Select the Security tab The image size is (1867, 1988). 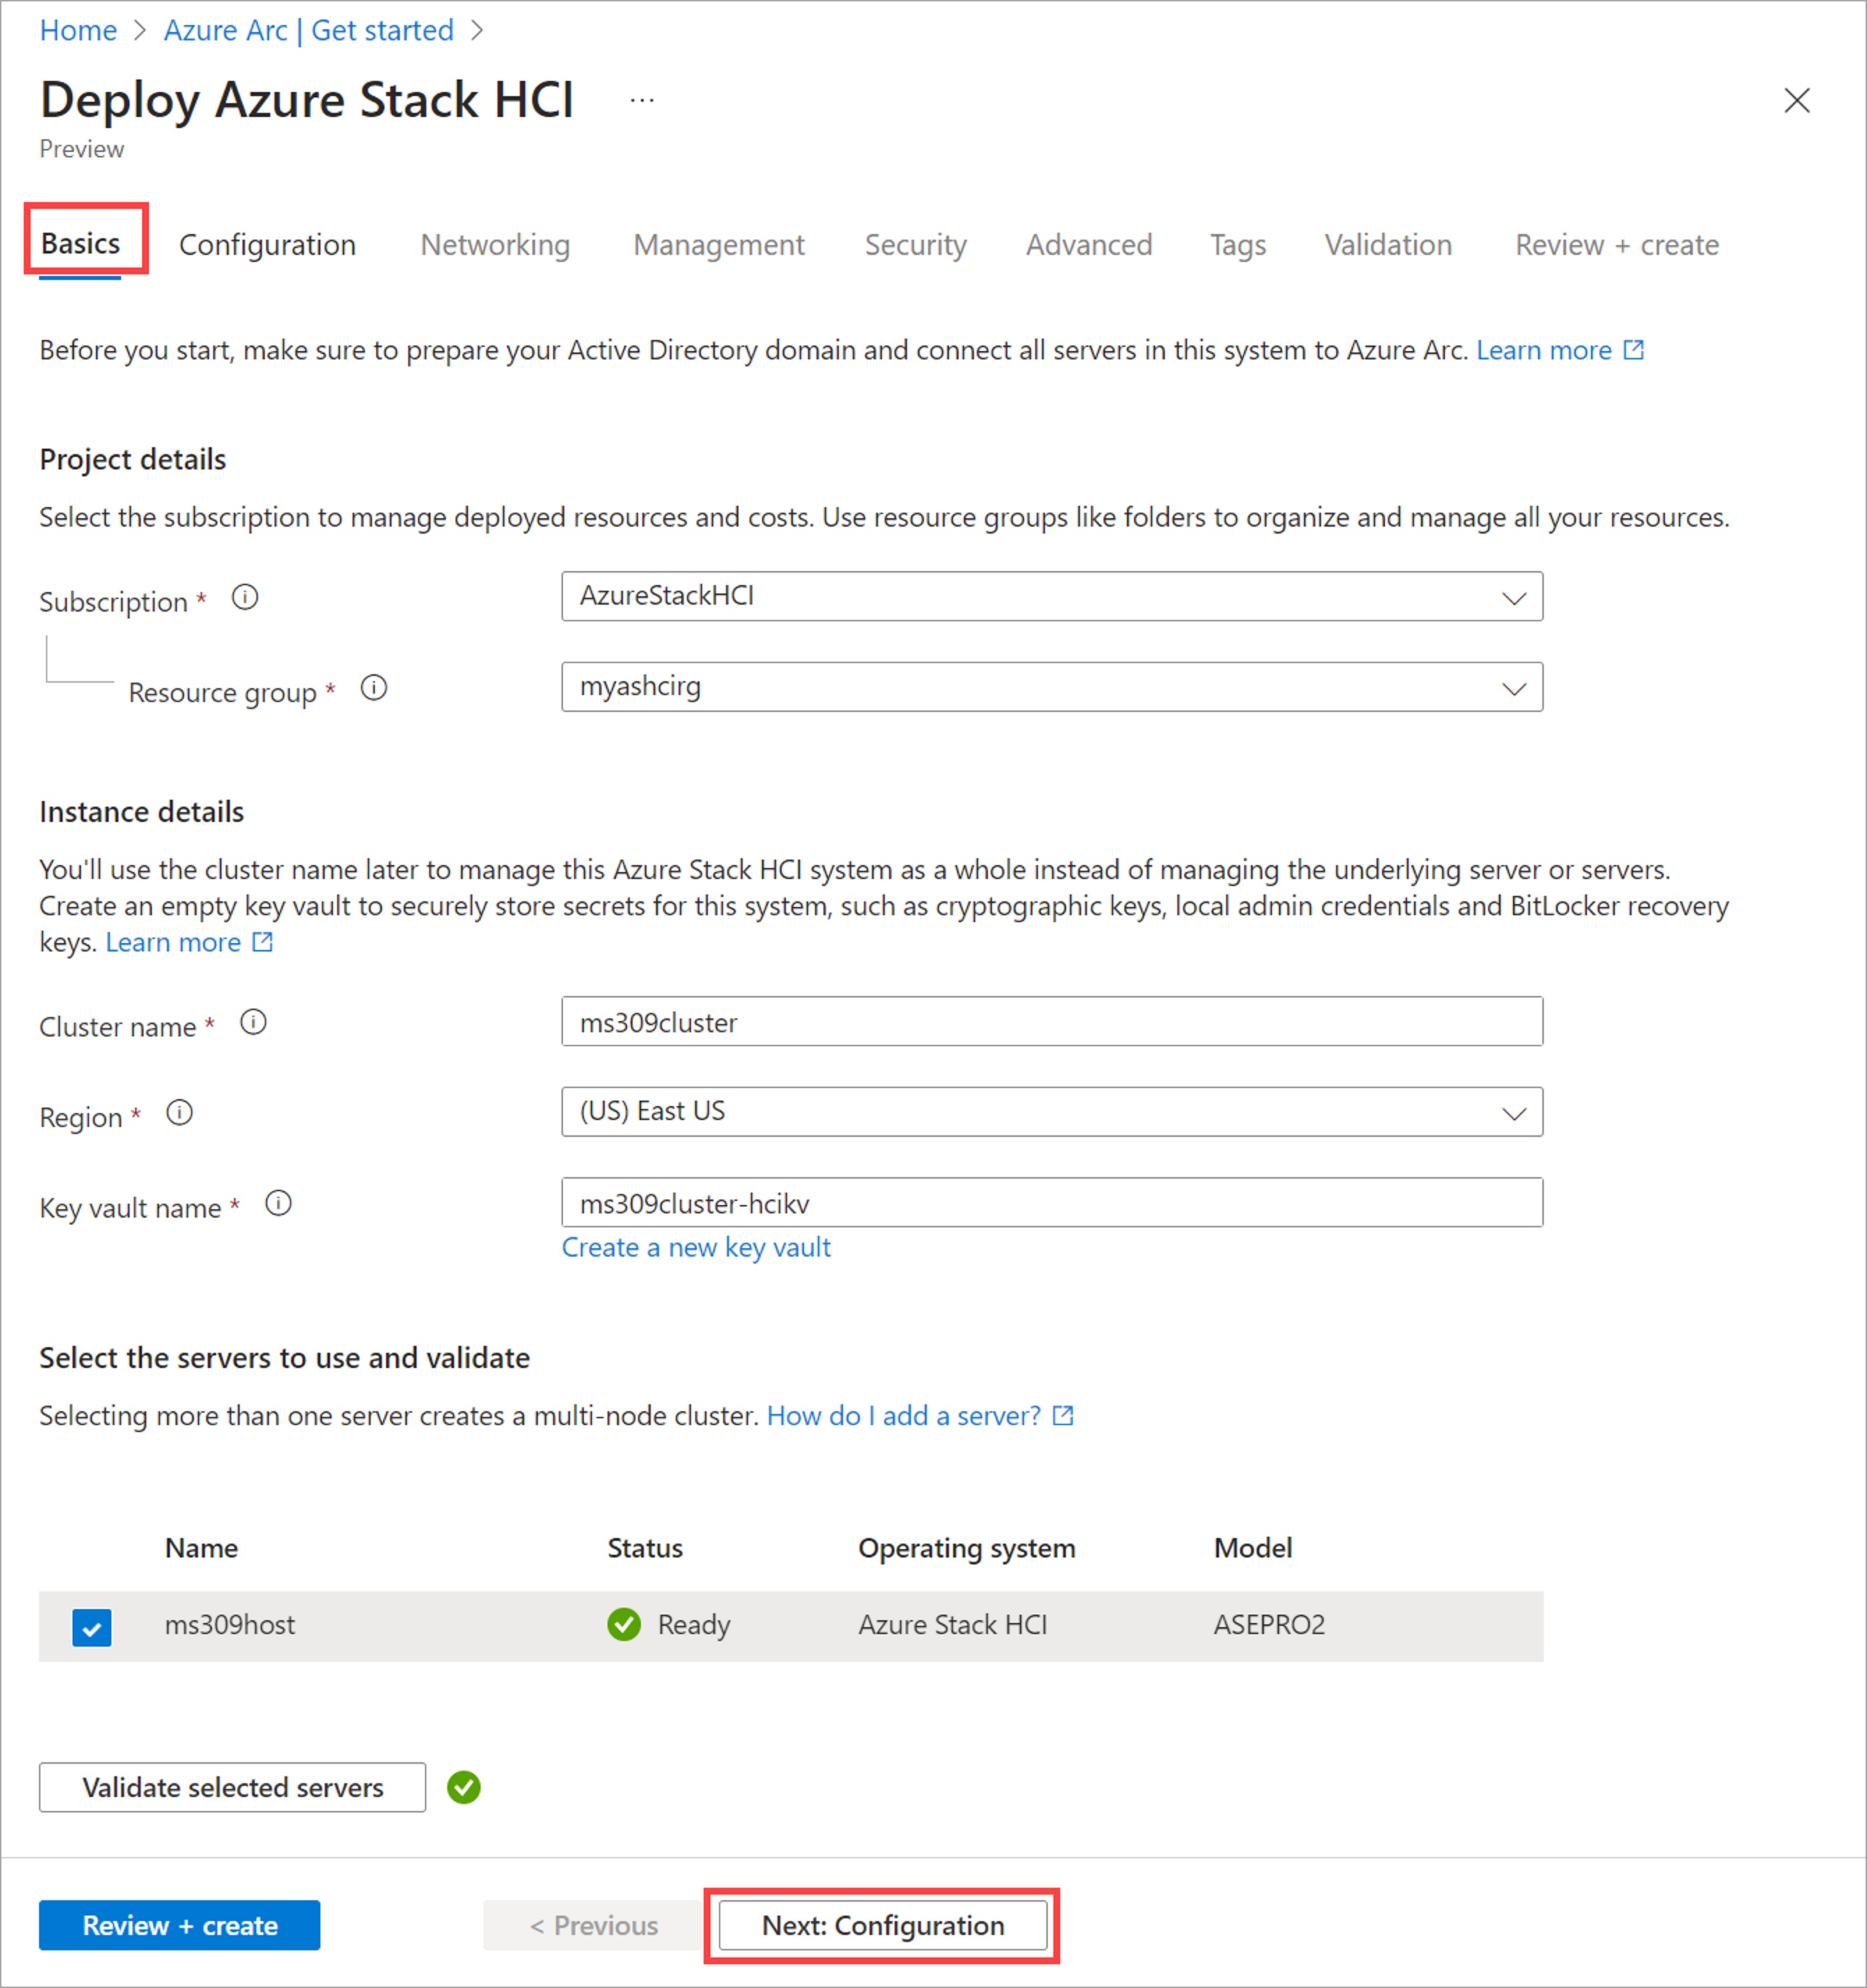[x=916, y=245]
